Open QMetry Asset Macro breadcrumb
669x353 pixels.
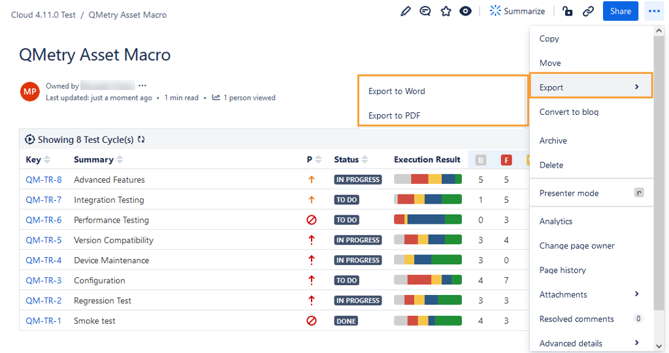(127, 15)
